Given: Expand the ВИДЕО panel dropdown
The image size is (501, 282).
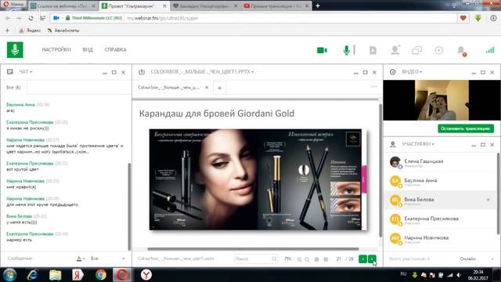Looking at the screenshot, I should click(x=412, y=71).
